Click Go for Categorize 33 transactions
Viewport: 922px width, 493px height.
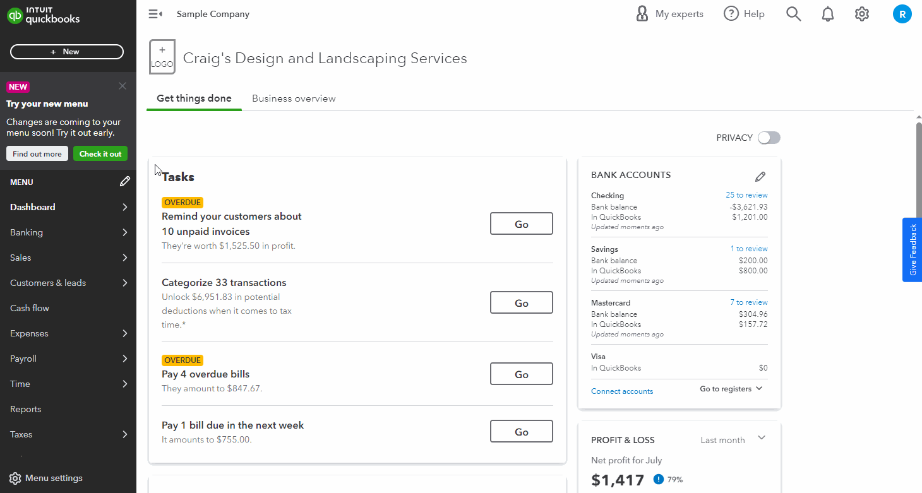522,302
